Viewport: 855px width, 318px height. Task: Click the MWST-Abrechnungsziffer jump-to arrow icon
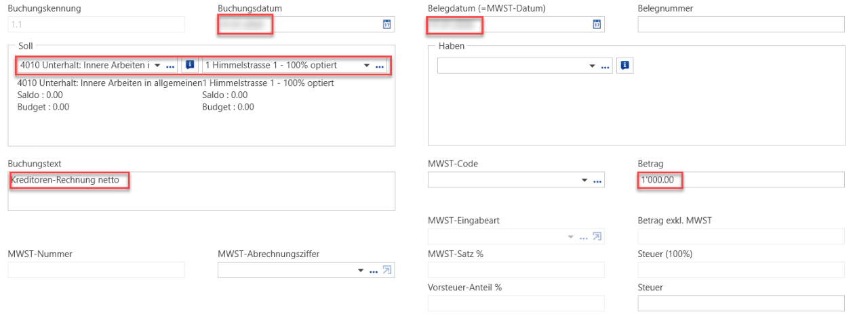tap(387, 271)
